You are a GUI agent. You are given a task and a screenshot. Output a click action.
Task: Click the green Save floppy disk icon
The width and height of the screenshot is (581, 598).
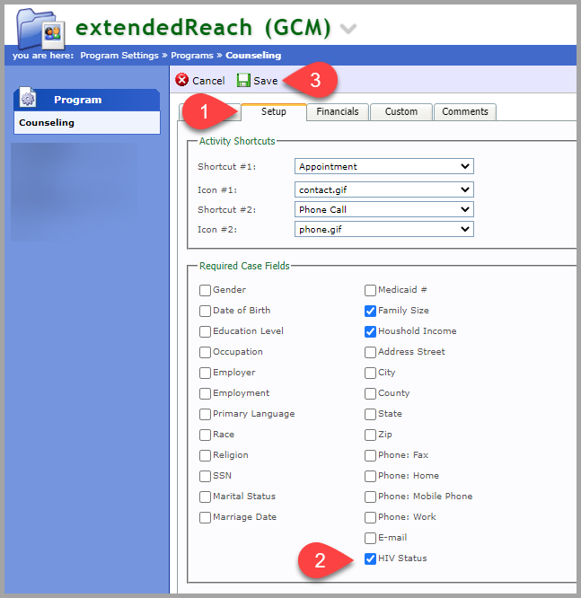click(x=243, y=81)
